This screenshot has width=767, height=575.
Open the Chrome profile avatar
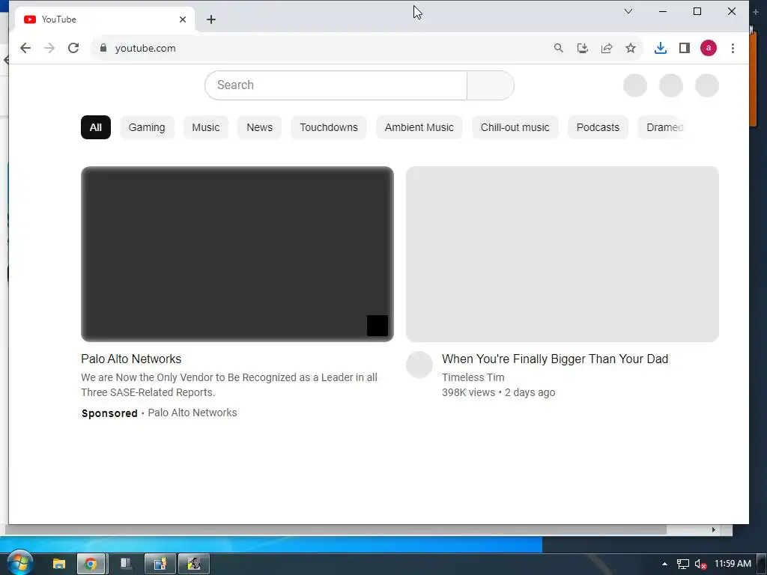point(709,48)
